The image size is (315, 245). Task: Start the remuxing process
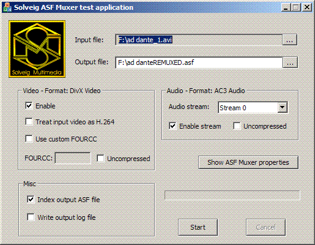[x=198, y=227]
